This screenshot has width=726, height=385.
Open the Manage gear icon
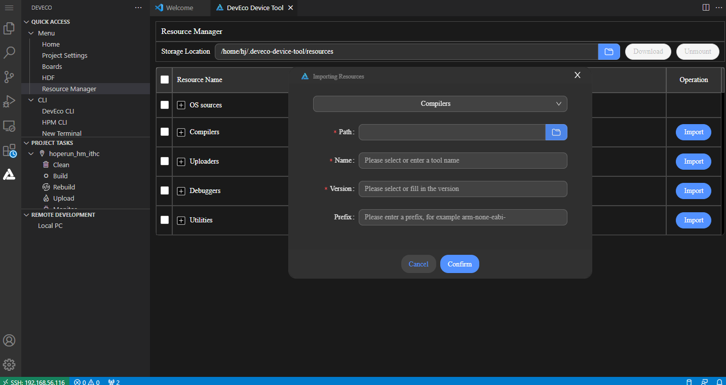[9, 365]
